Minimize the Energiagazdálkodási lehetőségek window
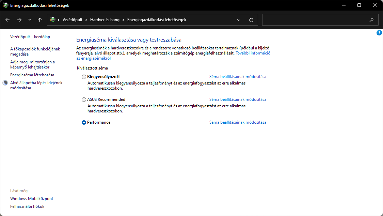This screenshot has height=216, width=383. click(x=344, y=5)
